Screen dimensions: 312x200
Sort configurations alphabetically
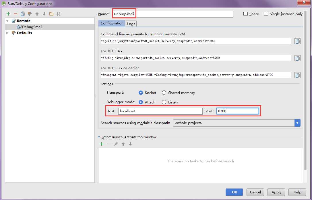click(59, 14)
